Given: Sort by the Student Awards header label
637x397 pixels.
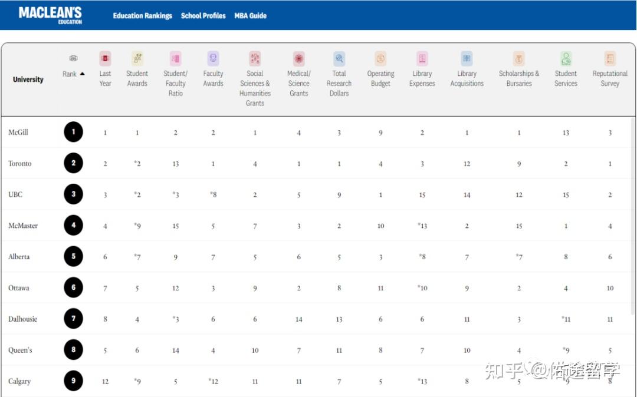Looking at the screenshot, I should [x=137, y=78].
